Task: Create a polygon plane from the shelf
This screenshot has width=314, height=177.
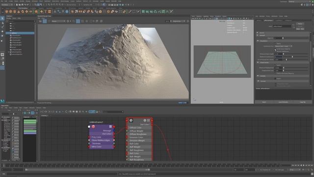Action: point(26,12)
